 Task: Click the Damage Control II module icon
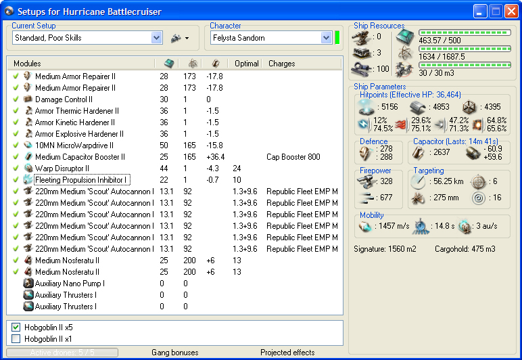click(28, 99)
